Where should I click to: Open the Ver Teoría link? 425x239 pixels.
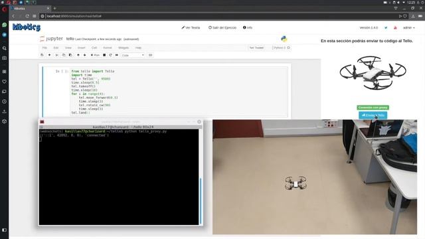click(191, 28)
